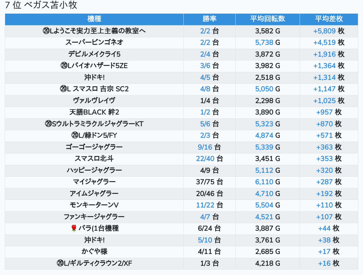Screen dimensions: 363x275
Task: Select the ヴァルヴレイヴ machine name
Action: (x=94, y=101)
